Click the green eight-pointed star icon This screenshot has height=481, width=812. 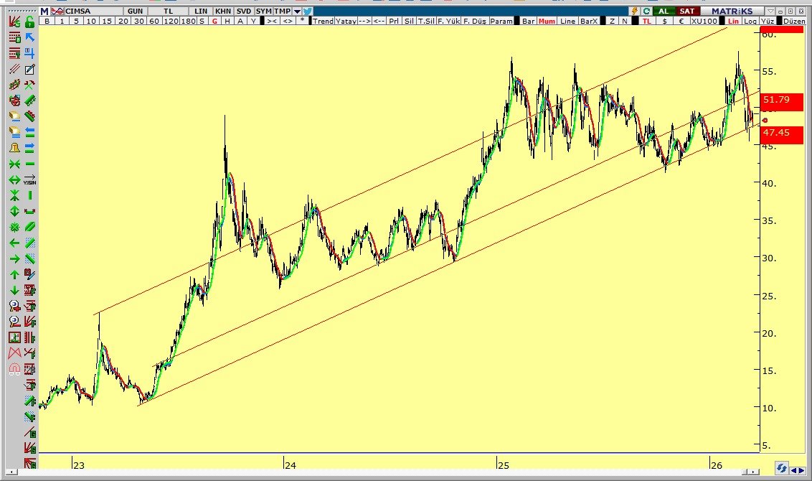click(14, 227)
